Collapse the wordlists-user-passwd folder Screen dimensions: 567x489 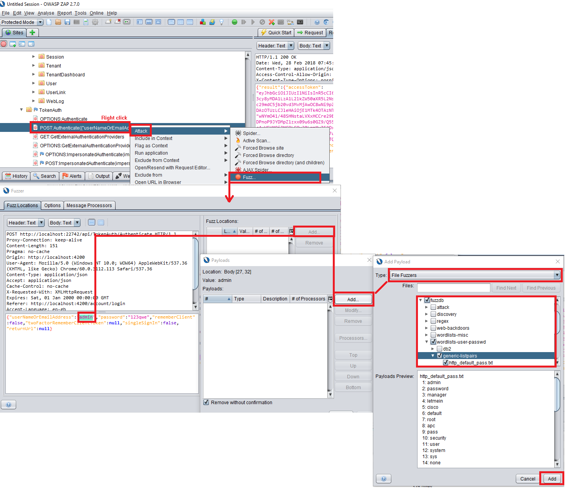click(426, 342)
